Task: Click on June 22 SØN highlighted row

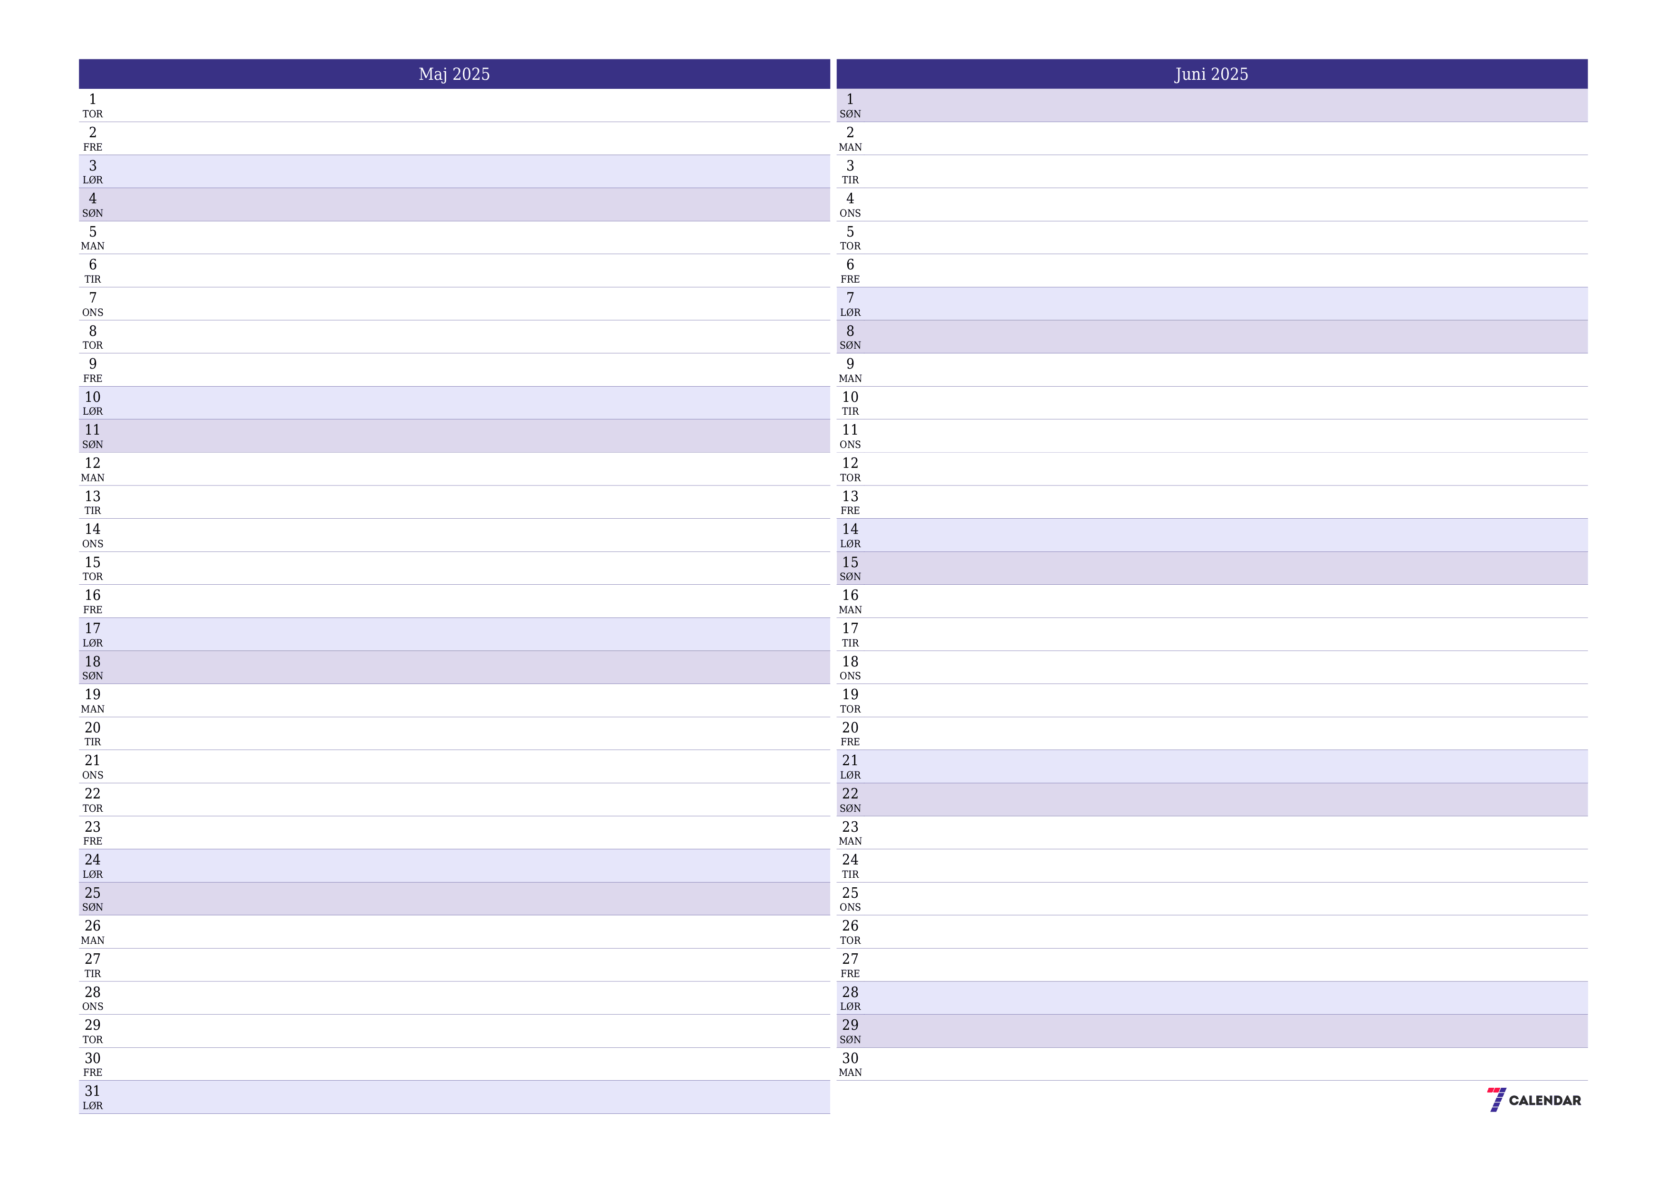Action: pos(1221,802)
